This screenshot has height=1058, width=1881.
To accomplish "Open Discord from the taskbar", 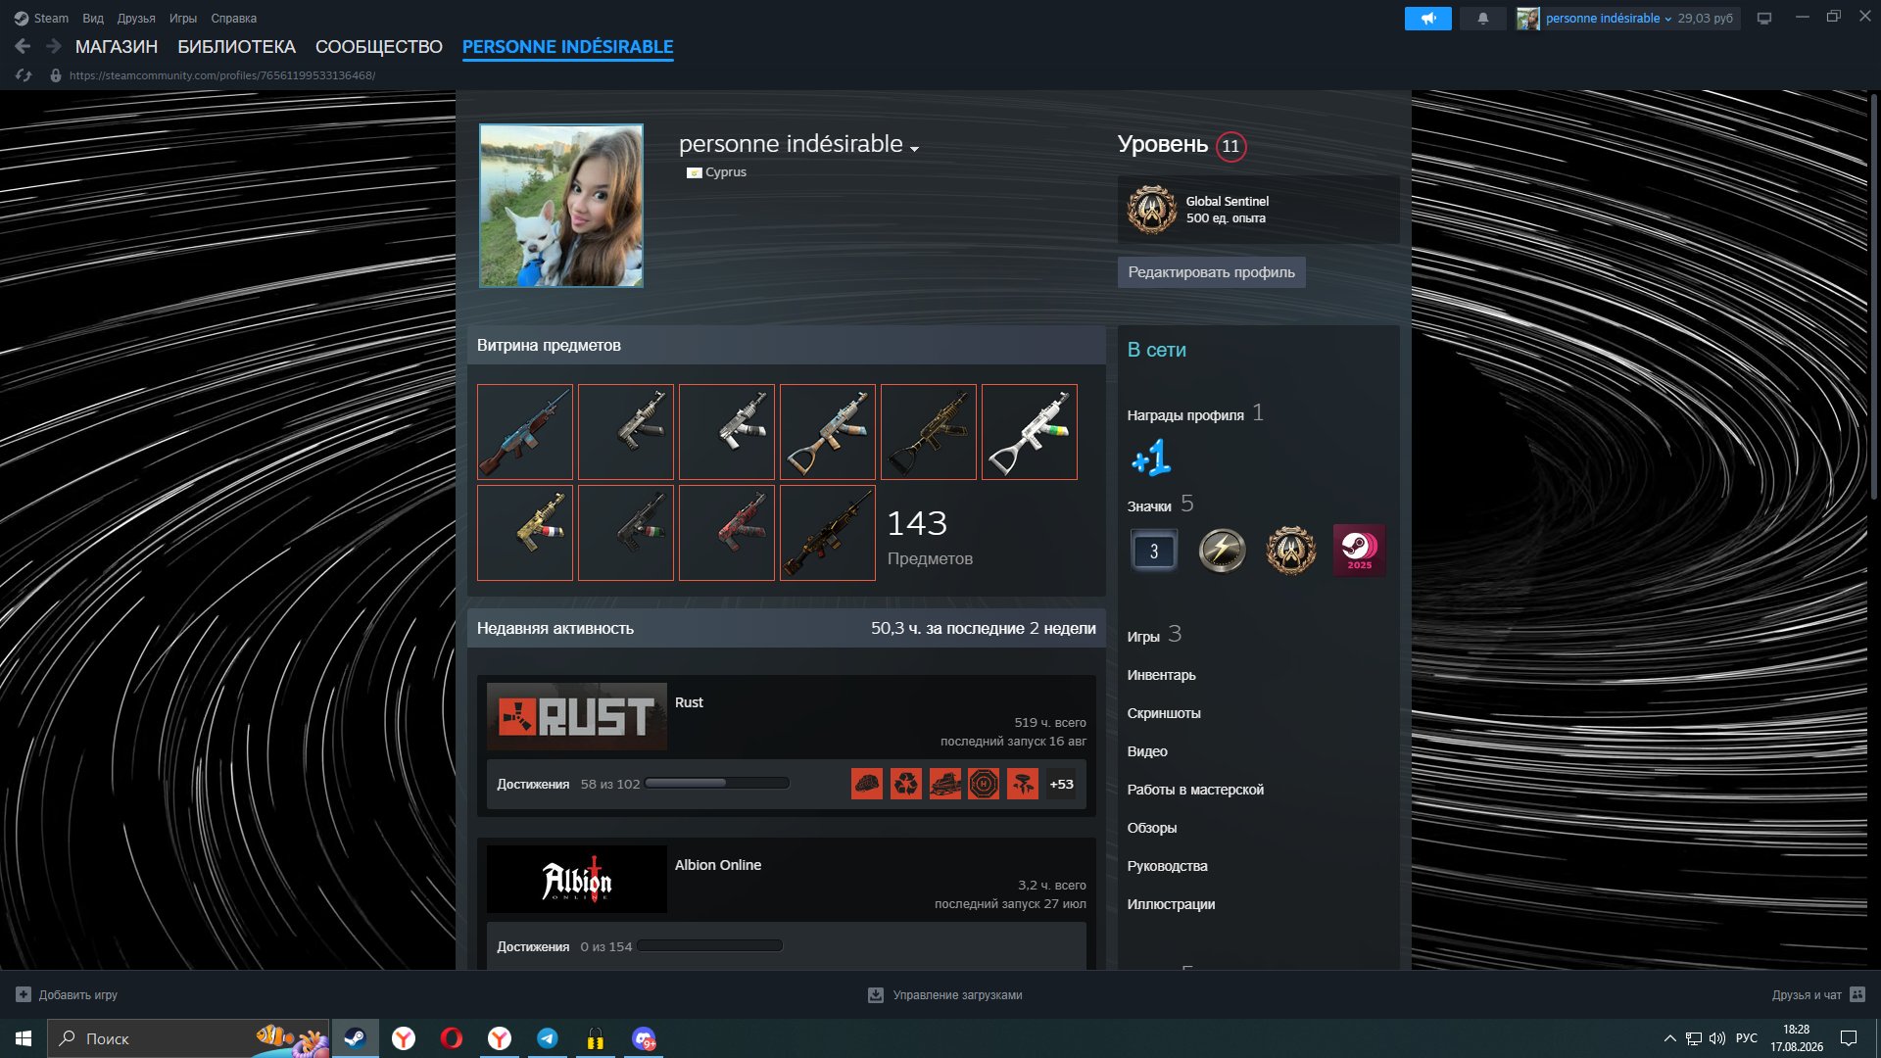I will tap(644, 1038).
